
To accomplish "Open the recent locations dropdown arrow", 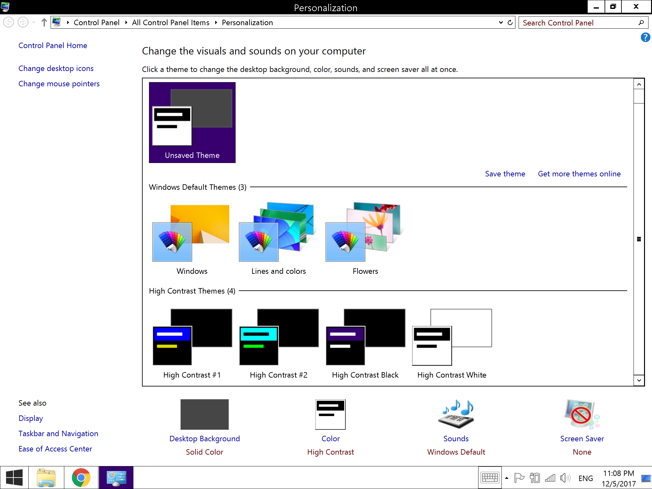I will pos(34,23).
